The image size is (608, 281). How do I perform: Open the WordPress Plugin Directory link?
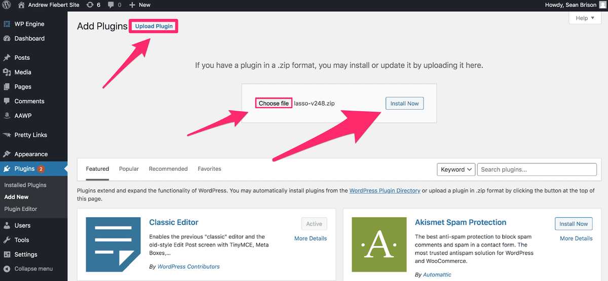tap(385, 191)
